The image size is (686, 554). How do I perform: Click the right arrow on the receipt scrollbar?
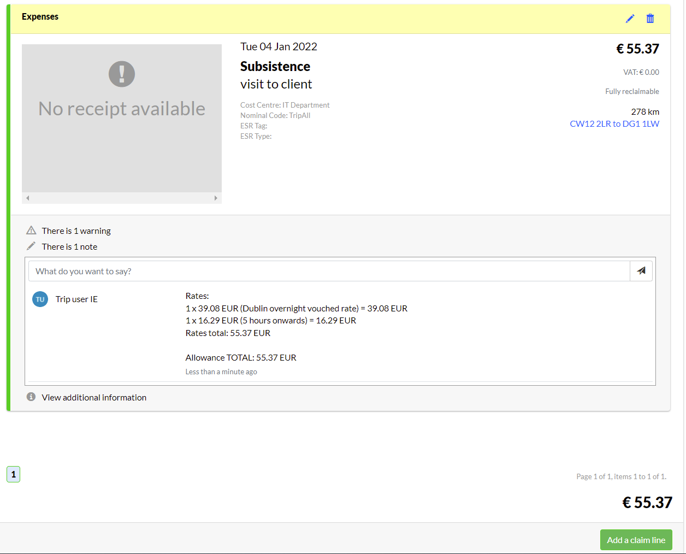point(216,198)
